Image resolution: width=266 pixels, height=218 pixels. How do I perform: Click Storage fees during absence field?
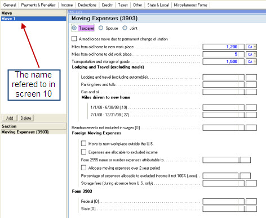pos(224,183)
